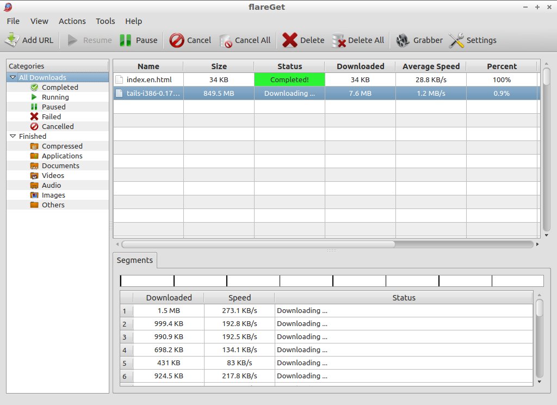This screenshot has height=405, width=557.
Task: Click the Cancel All toolbar button
Action: click(245, 40)
